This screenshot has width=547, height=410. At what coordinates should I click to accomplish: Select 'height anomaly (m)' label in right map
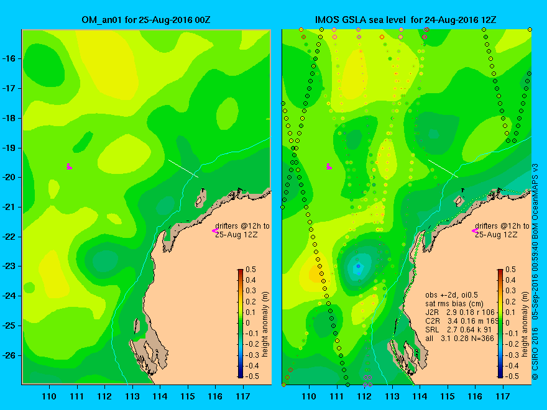[525, 324]
